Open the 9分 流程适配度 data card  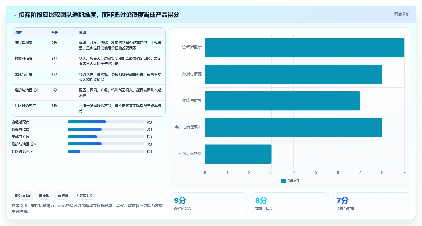point(209,203)
